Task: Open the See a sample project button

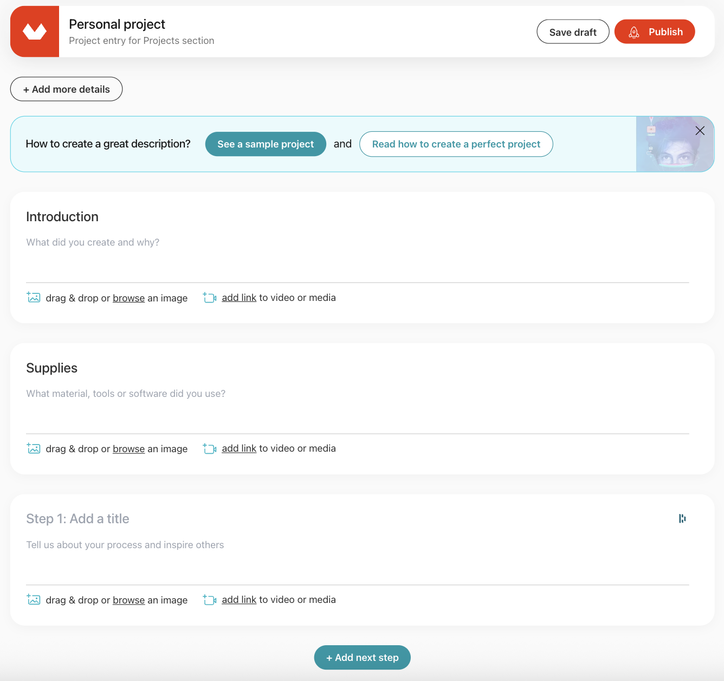Action: click(266, 144)
